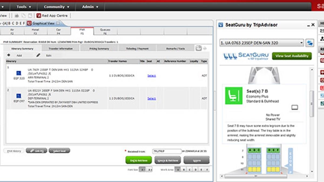This screenshot has width=324, height=182.
Task: Click the EQP 320 aircraft icon in segment 1
Action: (x=19, y=73)
